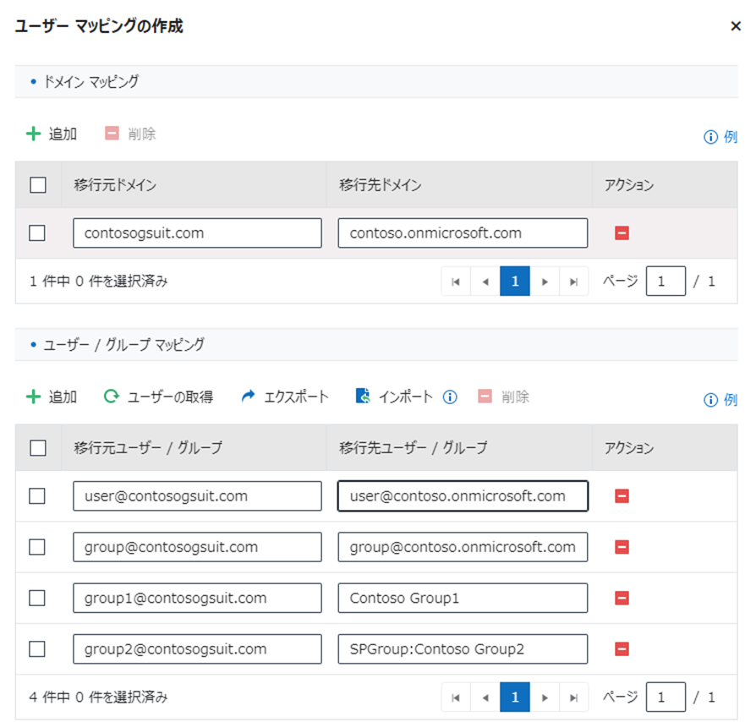Click the ページ number box in domain mapping
This screenshot has height=722, width=756.
pyautogui.click(x=666, y=281)
